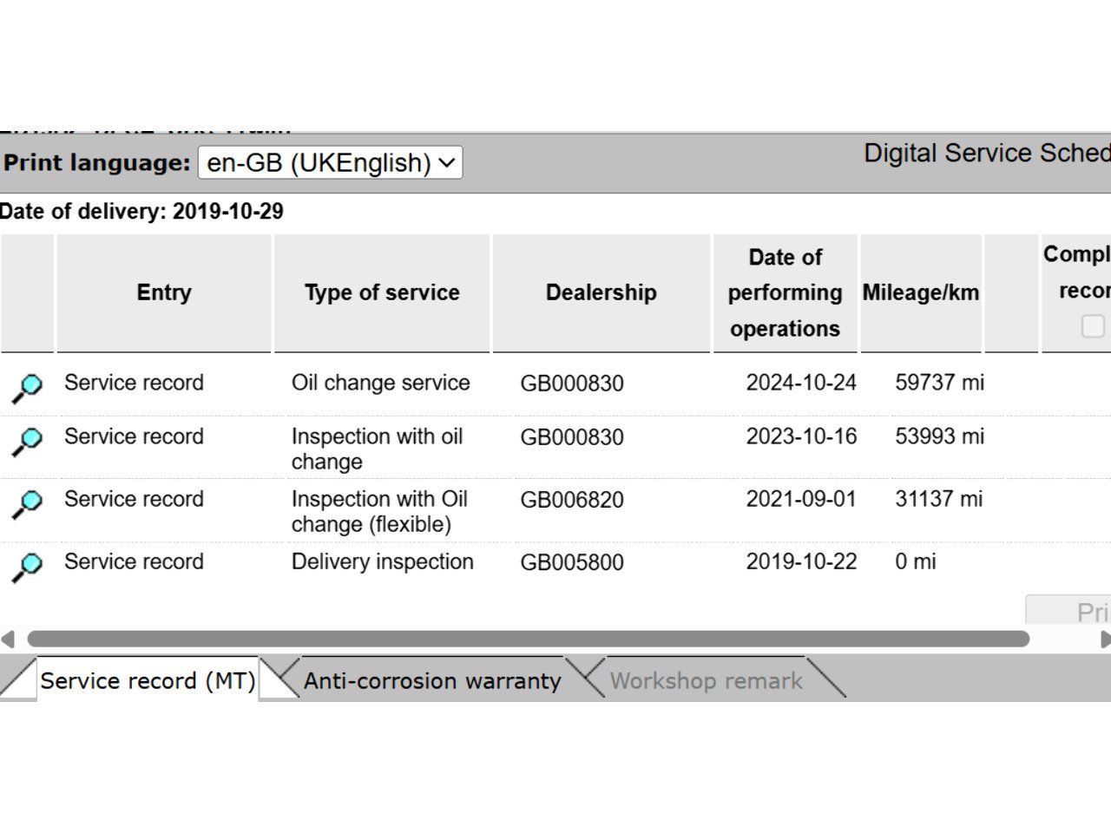Click the horizontal scrollbar thumb

(528, 640)
